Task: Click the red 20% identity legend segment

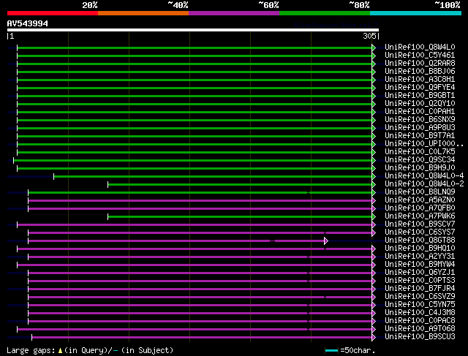Action: [53, 13]
